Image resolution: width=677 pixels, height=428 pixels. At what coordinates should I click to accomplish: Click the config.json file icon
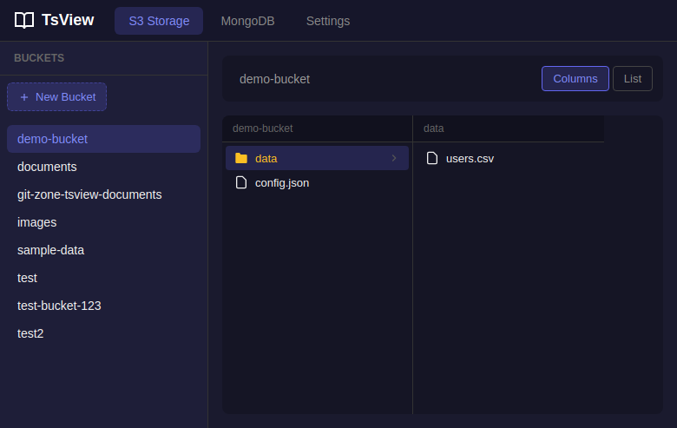(x=241, y=182)
